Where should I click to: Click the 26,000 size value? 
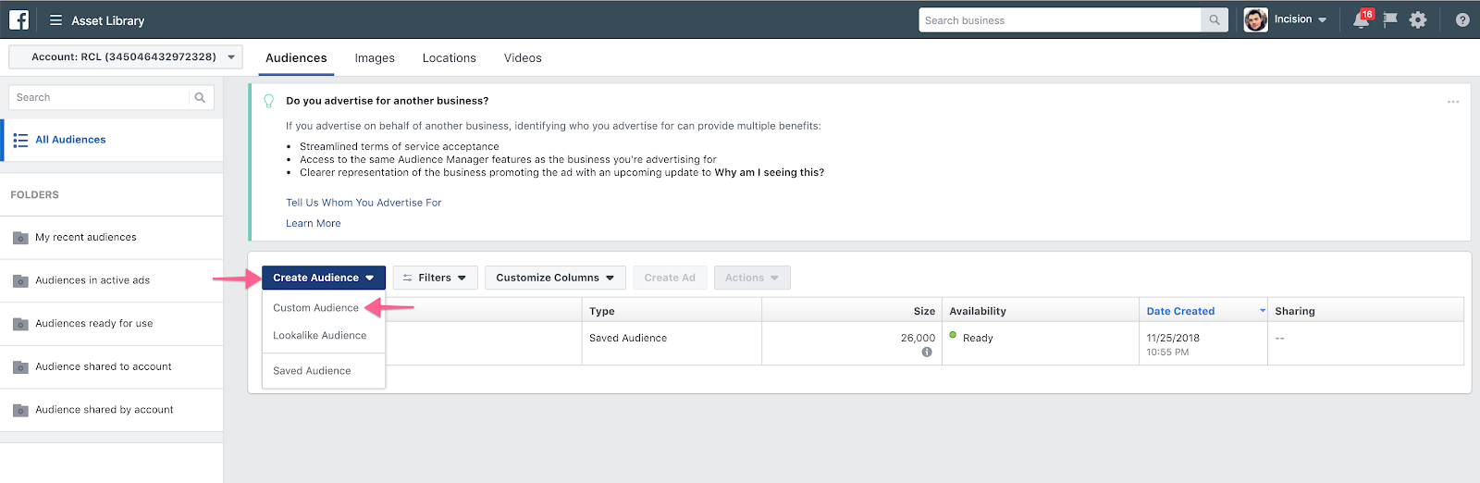point(918,339)
